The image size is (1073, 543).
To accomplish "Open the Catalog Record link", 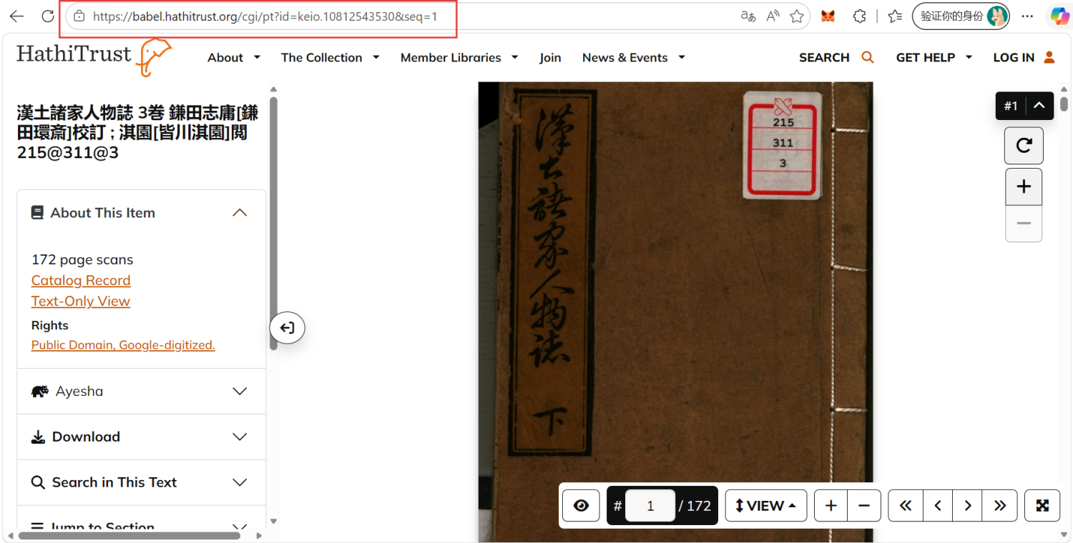I will pyautogui.click(x=81, y=280).
